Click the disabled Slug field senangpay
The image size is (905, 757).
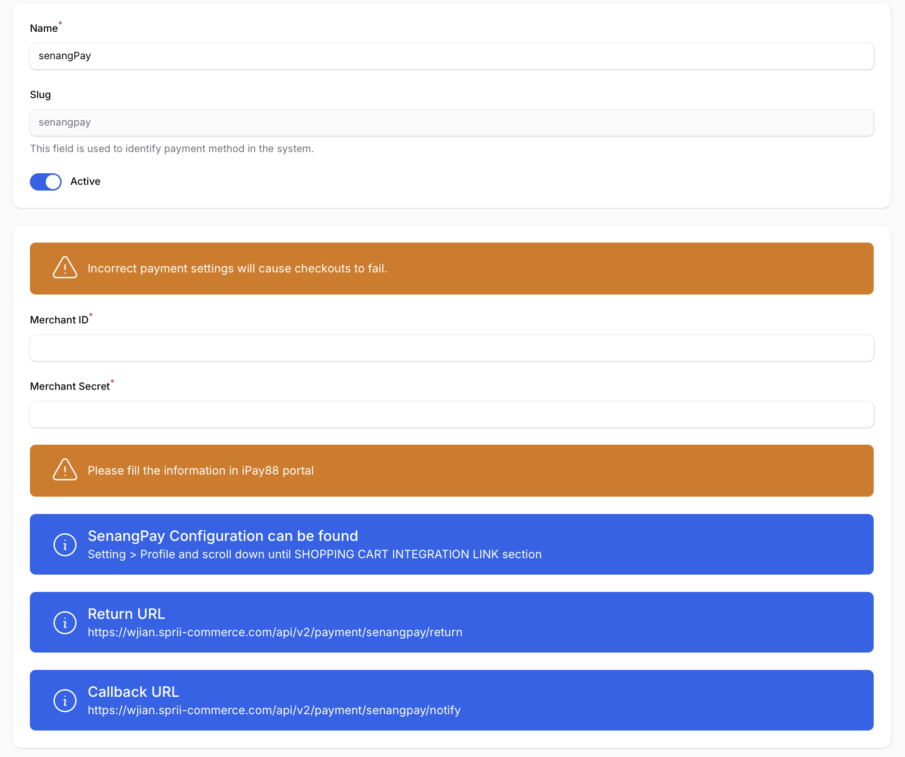(x=452, y=123)
